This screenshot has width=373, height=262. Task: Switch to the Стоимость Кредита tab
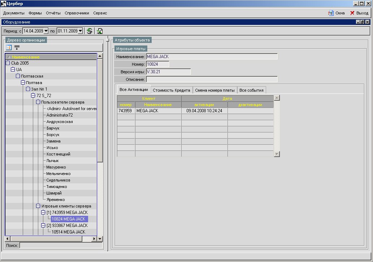point(171,90)
